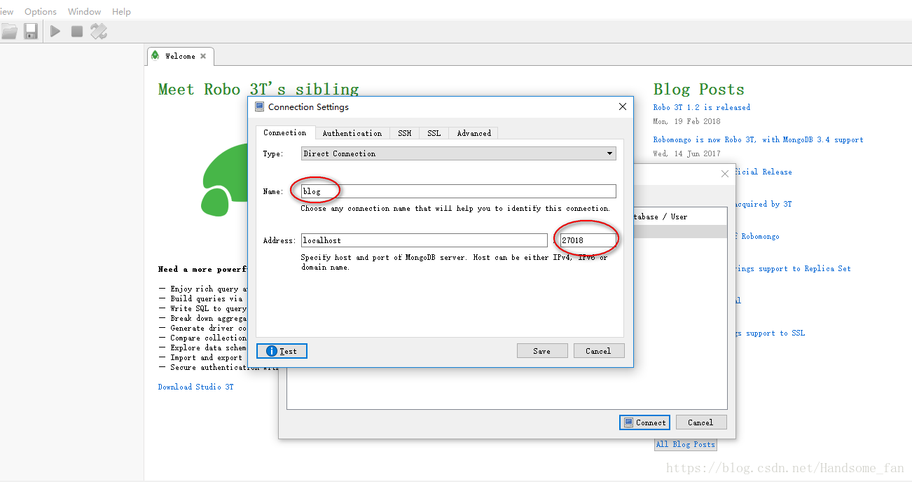Click the info icon on Test button
This screenshot has height=482, width=912.
[272, 351]
